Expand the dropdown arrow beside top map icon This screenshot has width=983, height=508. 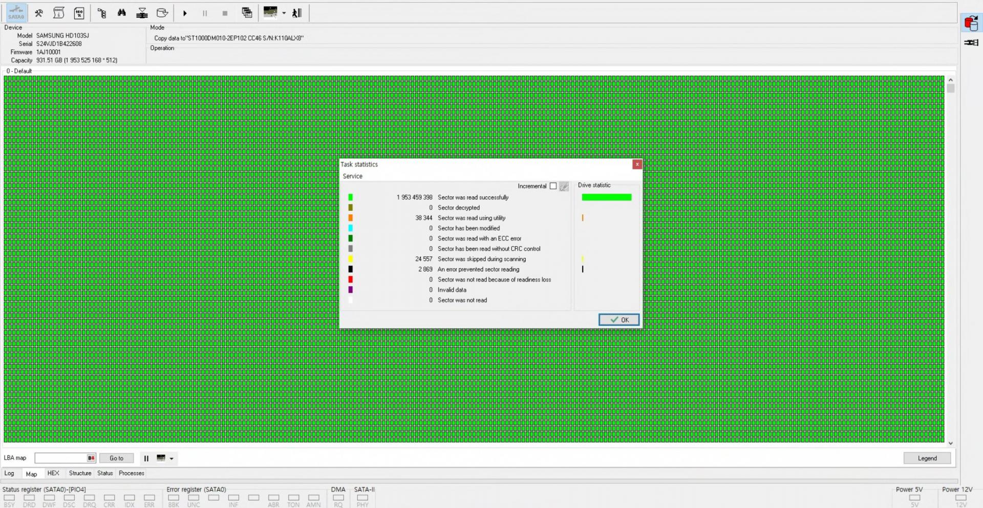coord(284,13)
